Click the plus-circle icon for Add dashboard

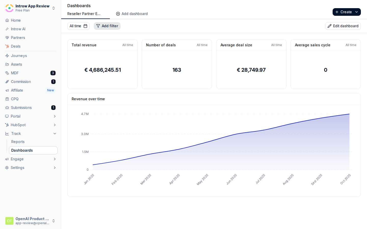pyautogui.click(x=118, y=14)
